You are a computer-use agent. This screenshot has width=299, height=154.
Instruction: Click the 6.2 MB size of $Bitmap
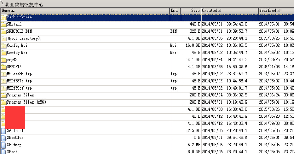pos(194,145)
